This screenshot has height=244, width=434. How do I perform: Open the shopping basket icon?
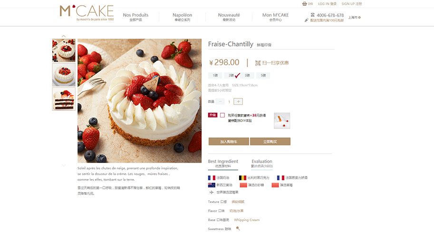coord(304,4)
